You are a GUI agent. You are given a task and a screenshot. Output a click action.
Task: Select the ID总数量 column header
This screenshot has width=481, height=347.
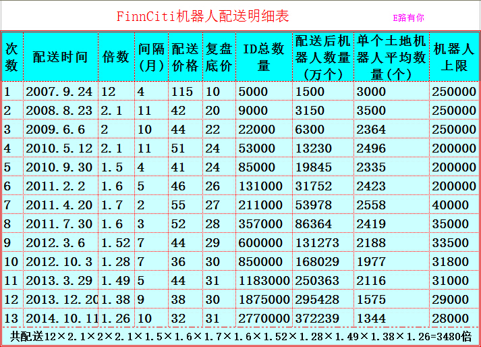click(x=264, y=57)
